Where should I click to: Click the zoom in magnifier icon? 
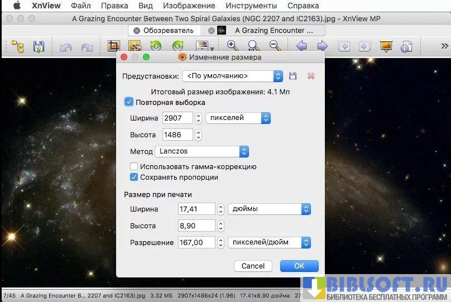(232, 47)
